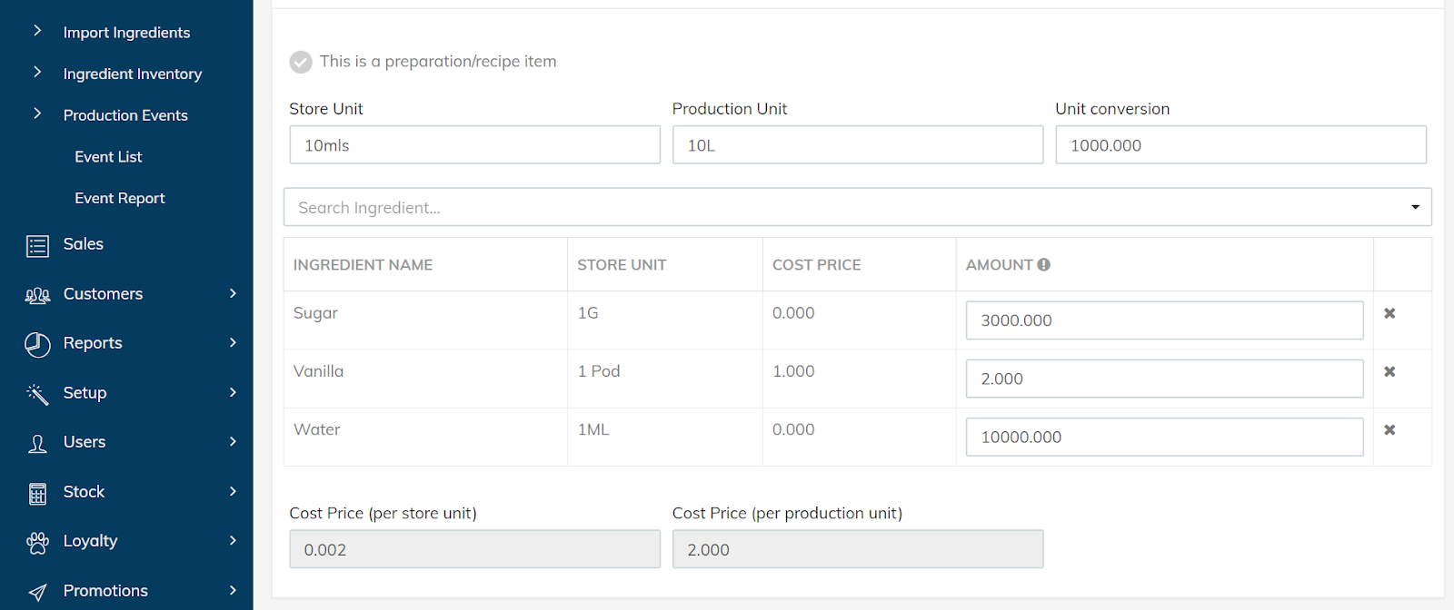Edit the Vanilla amount field
1454x610 pixels.
[1164, 379]
